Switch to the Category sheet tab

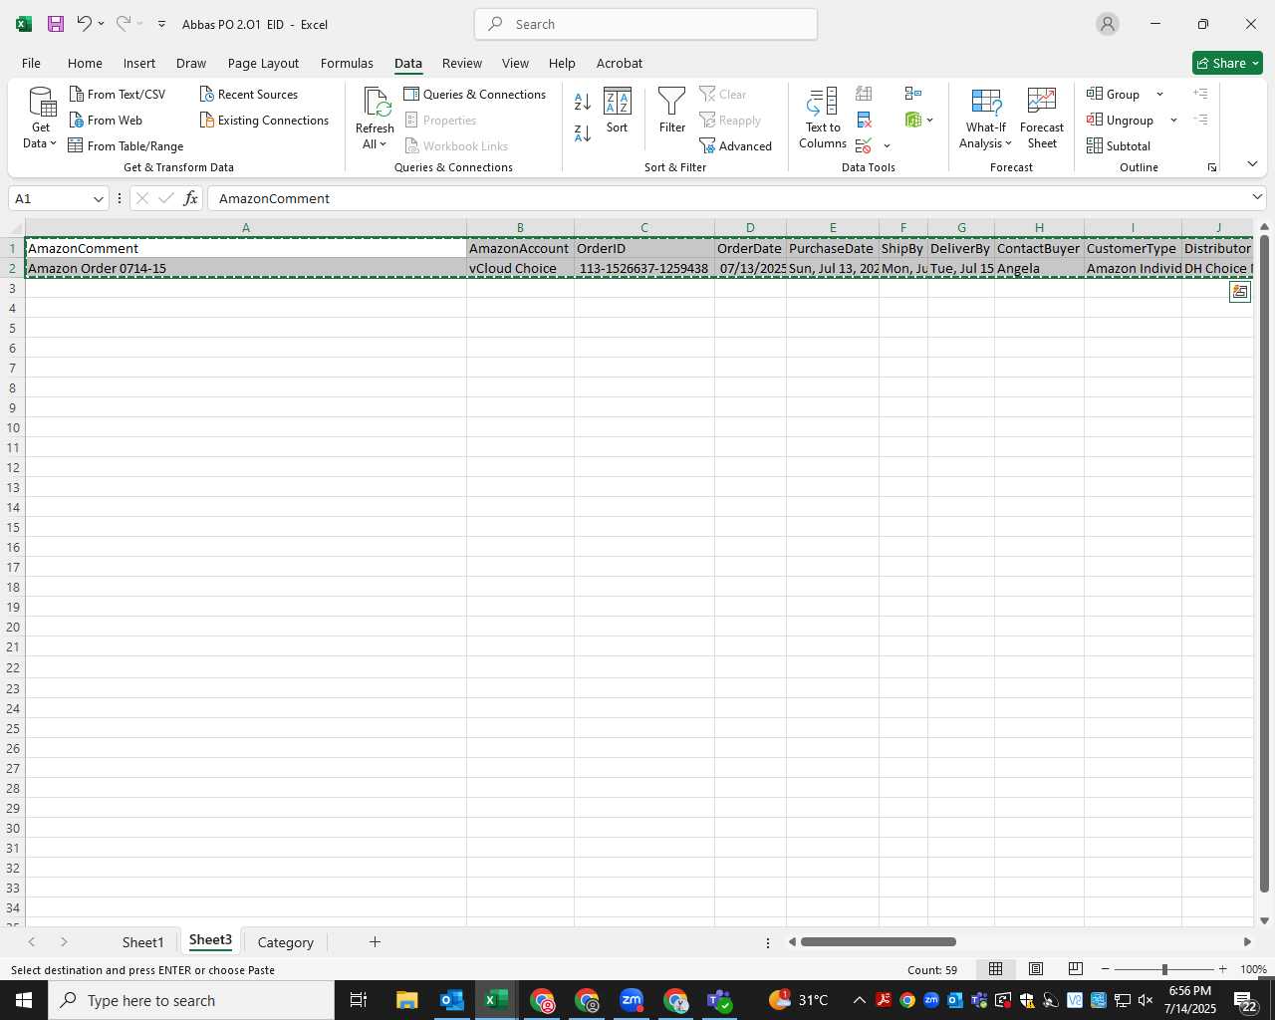[x=286, y=942]
